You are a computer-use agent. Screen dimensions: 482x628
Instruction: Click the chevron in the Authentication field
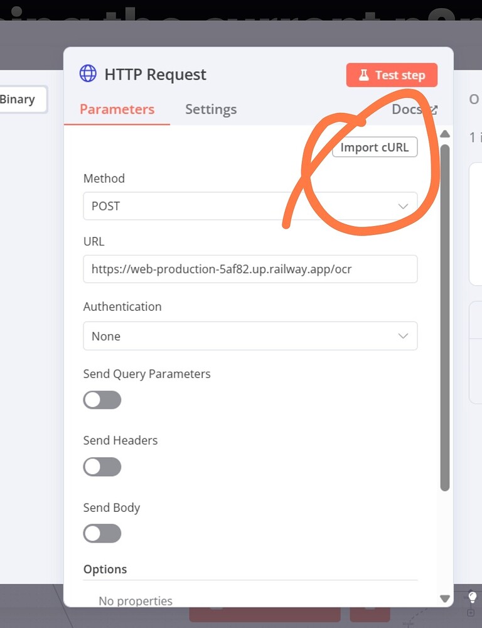pos(404,336)
